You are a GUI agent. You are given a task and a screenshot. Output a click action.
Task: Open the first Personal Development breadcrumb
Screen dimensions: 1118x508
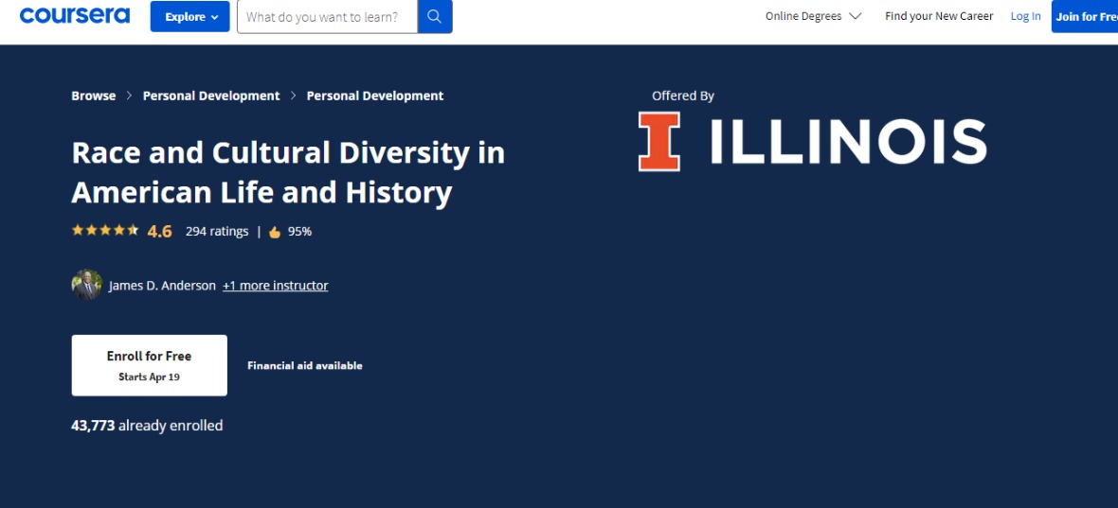tap(211, 96)
